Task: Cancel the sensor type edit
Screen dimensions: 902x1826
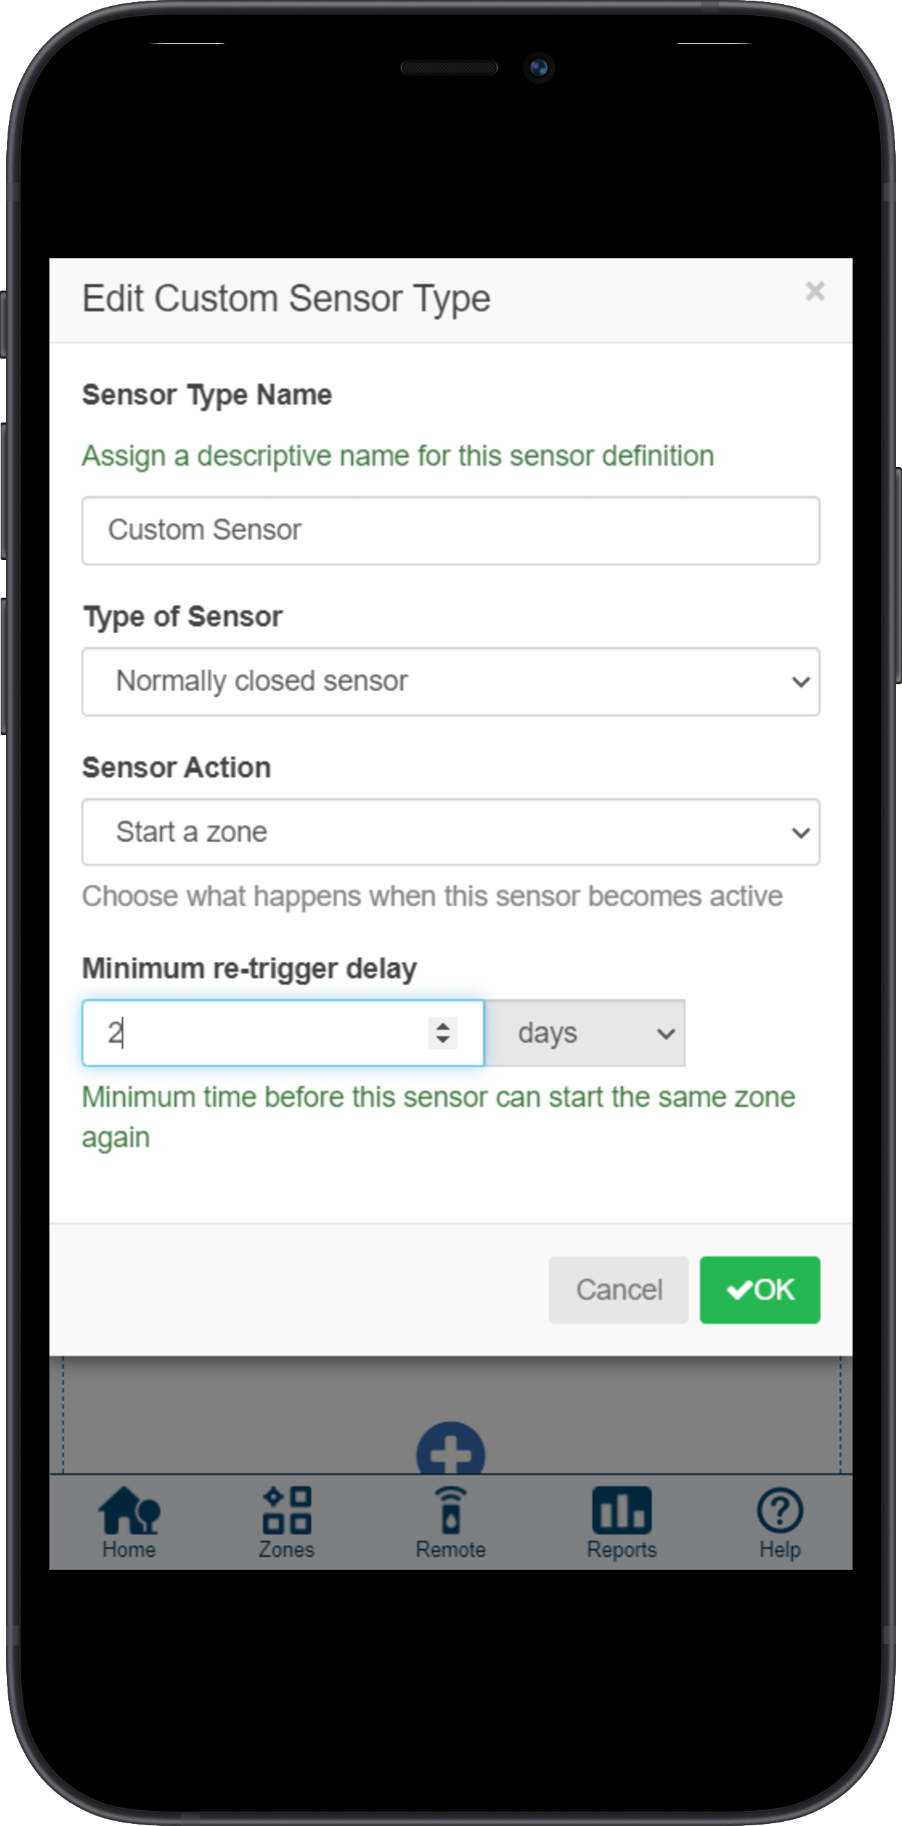Action: tap(618, 1290)
